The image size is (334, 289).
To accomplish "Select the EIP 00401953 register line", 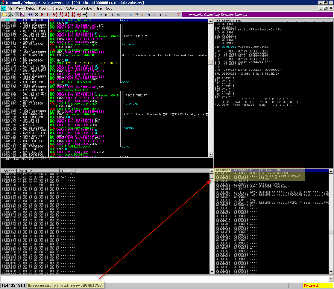I will click(242, 47).
